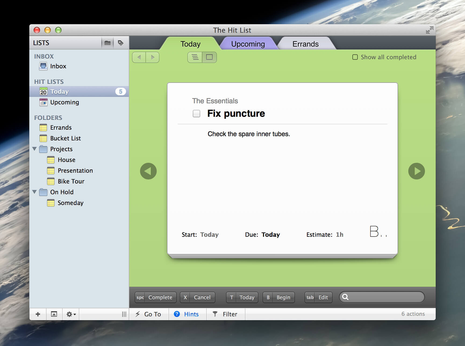
Task: Click the sidebar resize handle icon
Action: tap(124, 314)
